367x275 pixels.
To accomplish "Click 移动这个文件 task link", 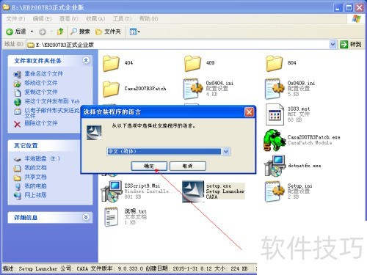I will coord(41,83).
